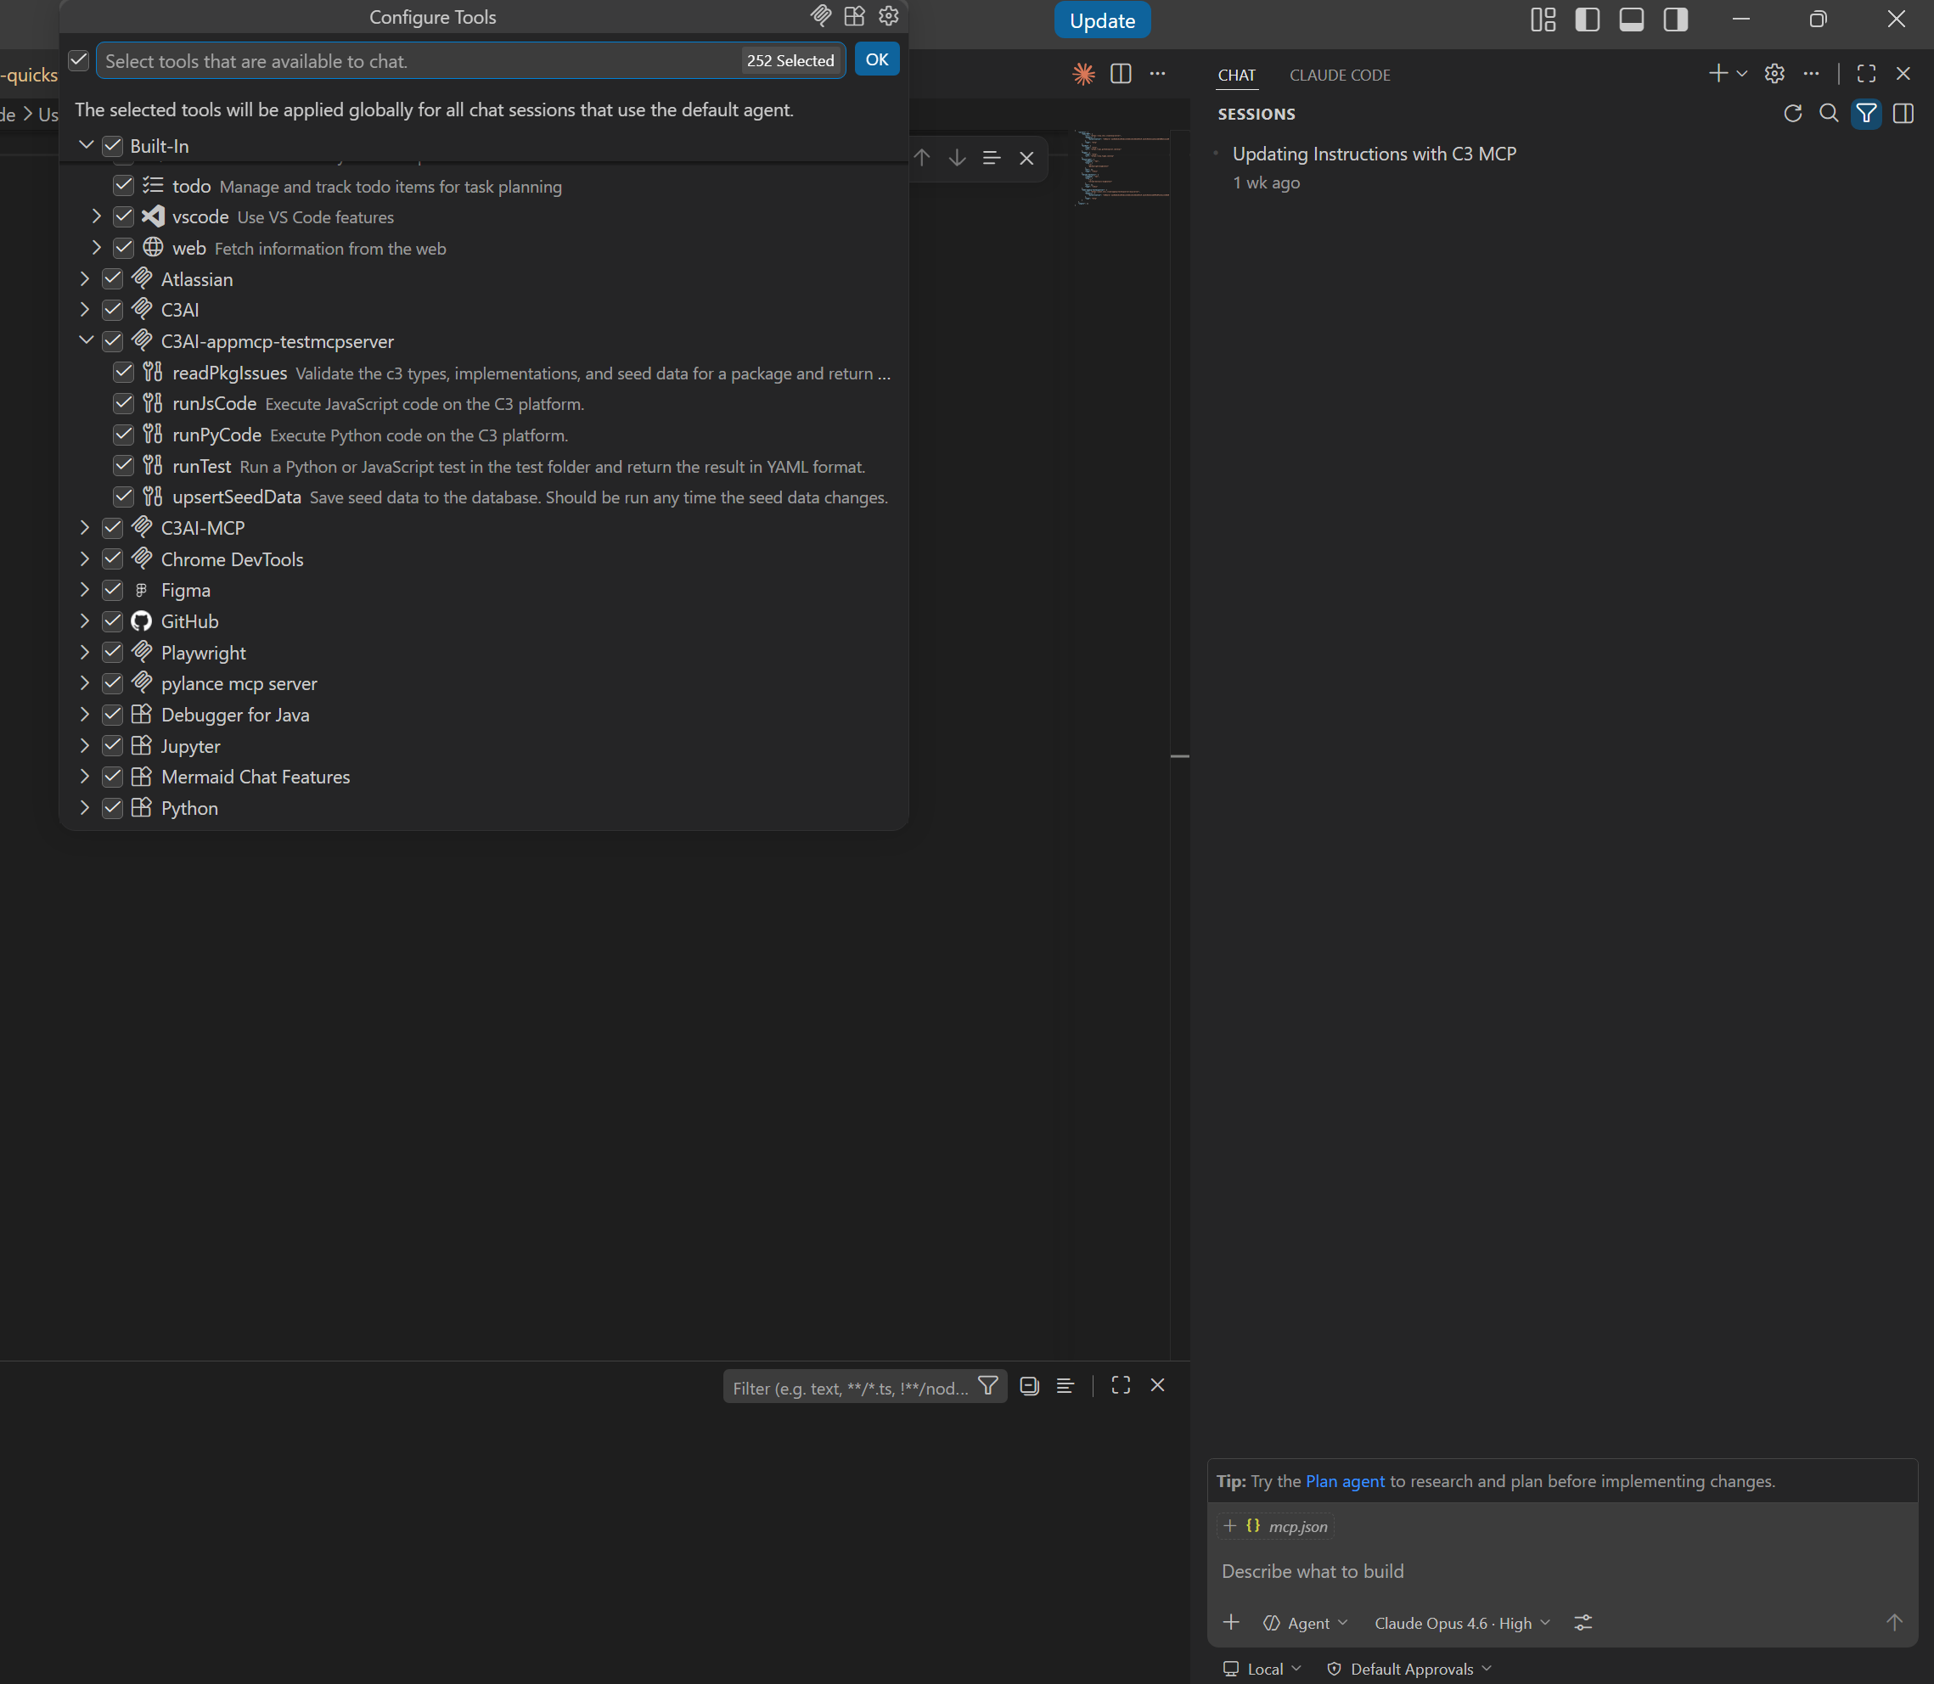The image size is (1934, 1684).
Task: Open the Agent mode dropdown
Action: (x=1305, y=1623)
